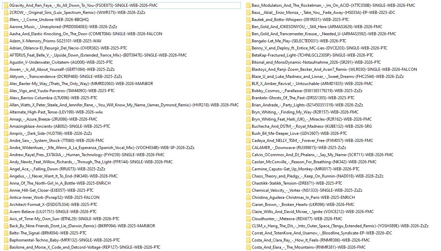
Task: Select CLSM_x_Hang_The_DJs Into Outer Space
Action: tap(340, 226)
